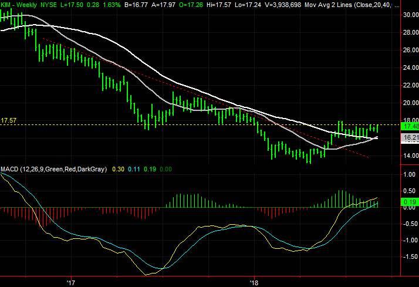This screenshot has width=419, height=287.
Task: Click the '17 year marker on time axis
Action: click(71, 281)
